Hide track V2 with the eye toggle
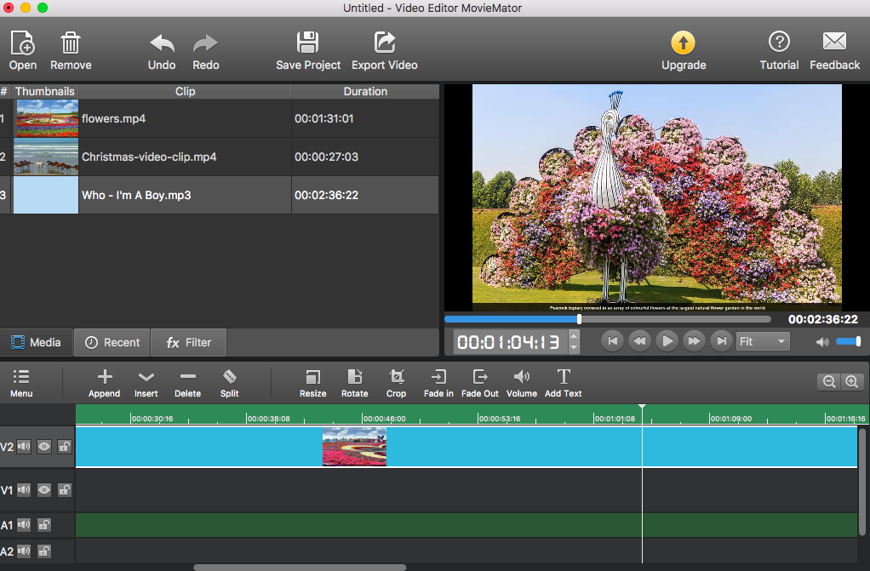870x571 pixels. [43, 446]
